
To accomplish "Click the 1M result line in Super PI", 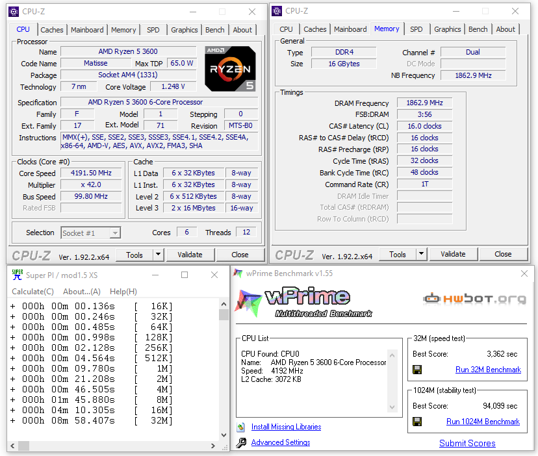I will tap(91, 368).
